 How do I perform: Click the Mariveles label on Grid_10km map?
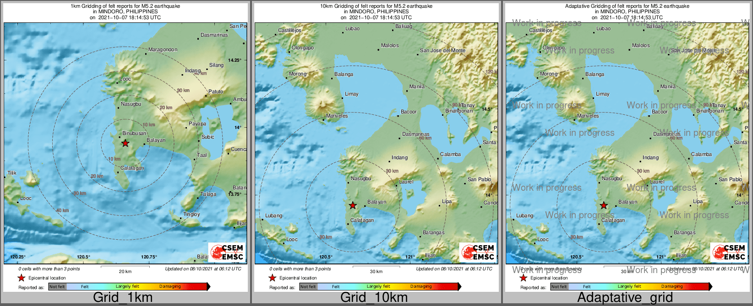pyautogui.click(x=337, y=116)
